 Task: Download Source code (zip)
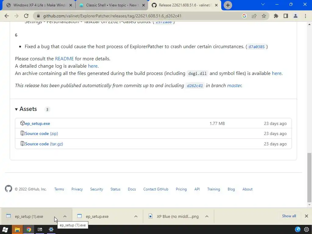[41, 133]
